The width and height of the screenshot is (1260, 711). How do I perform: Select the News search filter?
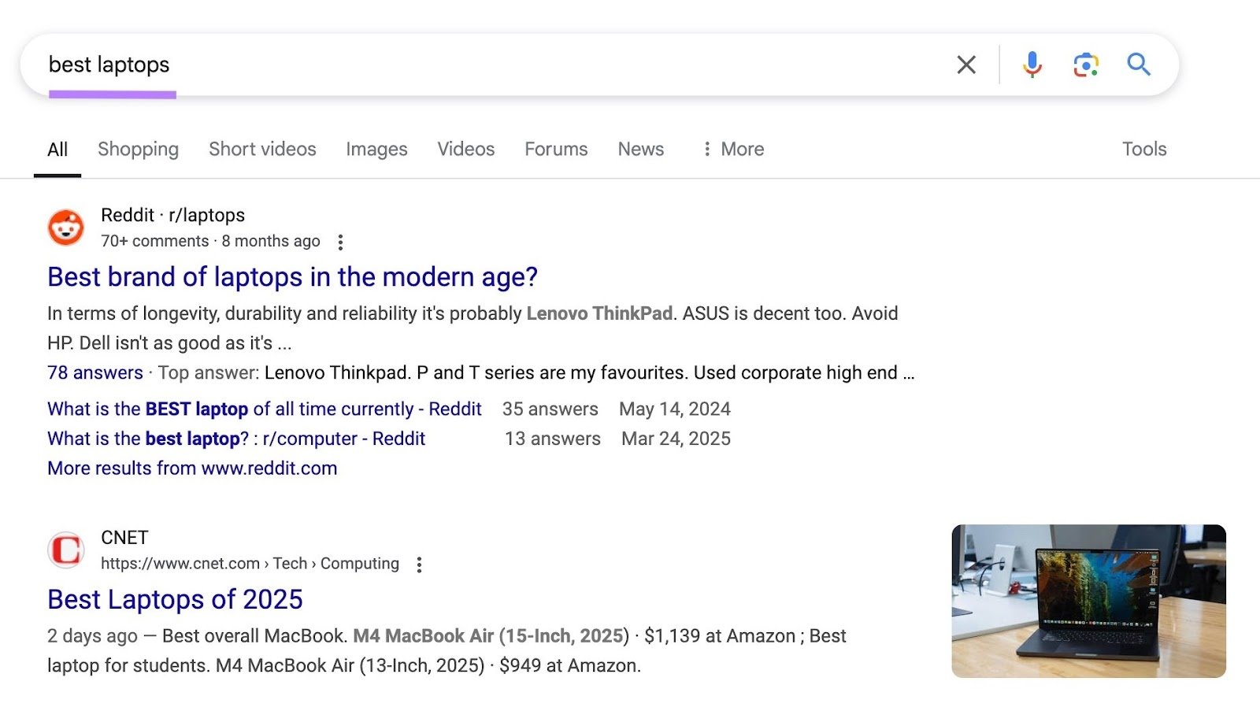640,149
